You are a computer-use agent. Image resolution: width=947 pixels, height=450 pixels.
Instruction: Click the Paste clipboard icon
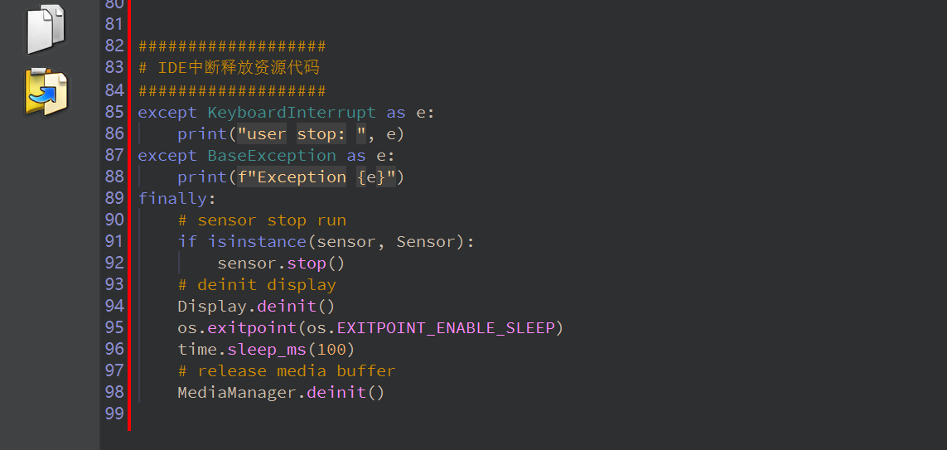[46, 91]
